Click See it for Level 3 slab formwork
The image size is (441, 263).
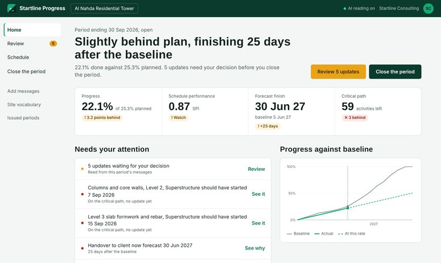point(258,223)
